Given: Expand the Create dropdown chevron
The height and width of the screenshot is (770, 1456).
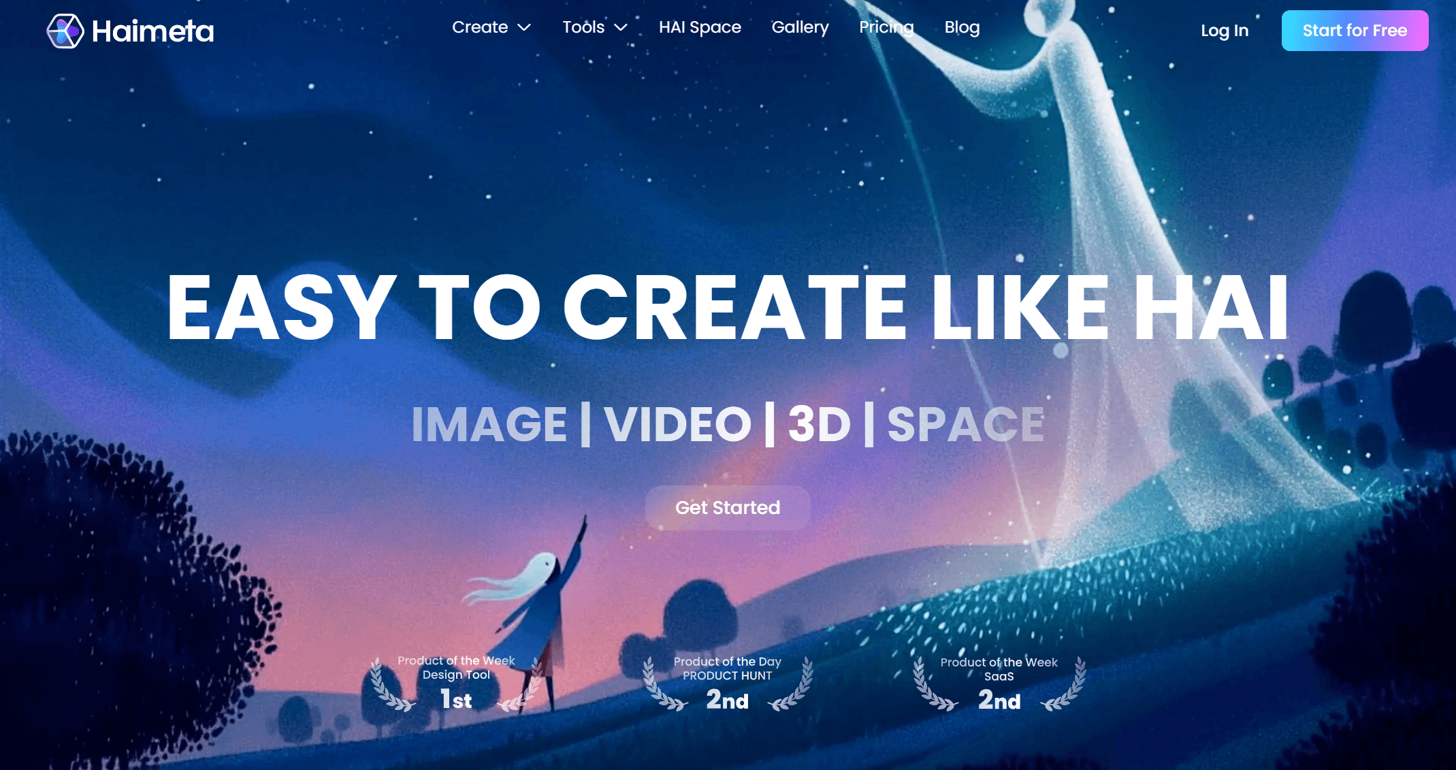Looking at the screenshot, I should tap(524, 28).
